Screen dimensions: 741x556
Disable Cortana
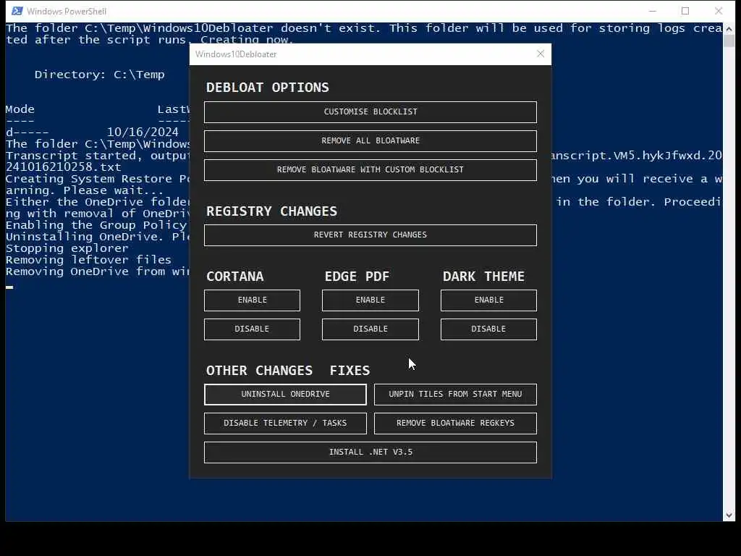(252, 329)
